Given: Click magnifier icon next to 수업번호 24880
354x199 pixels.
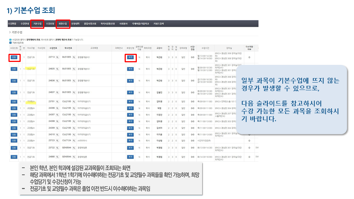Looking at the screenshot, I should [x=57, y=157].
